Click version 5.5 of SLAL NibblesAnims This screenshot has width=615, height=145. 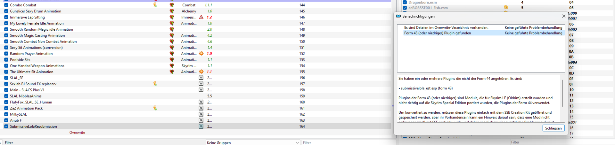209,96
